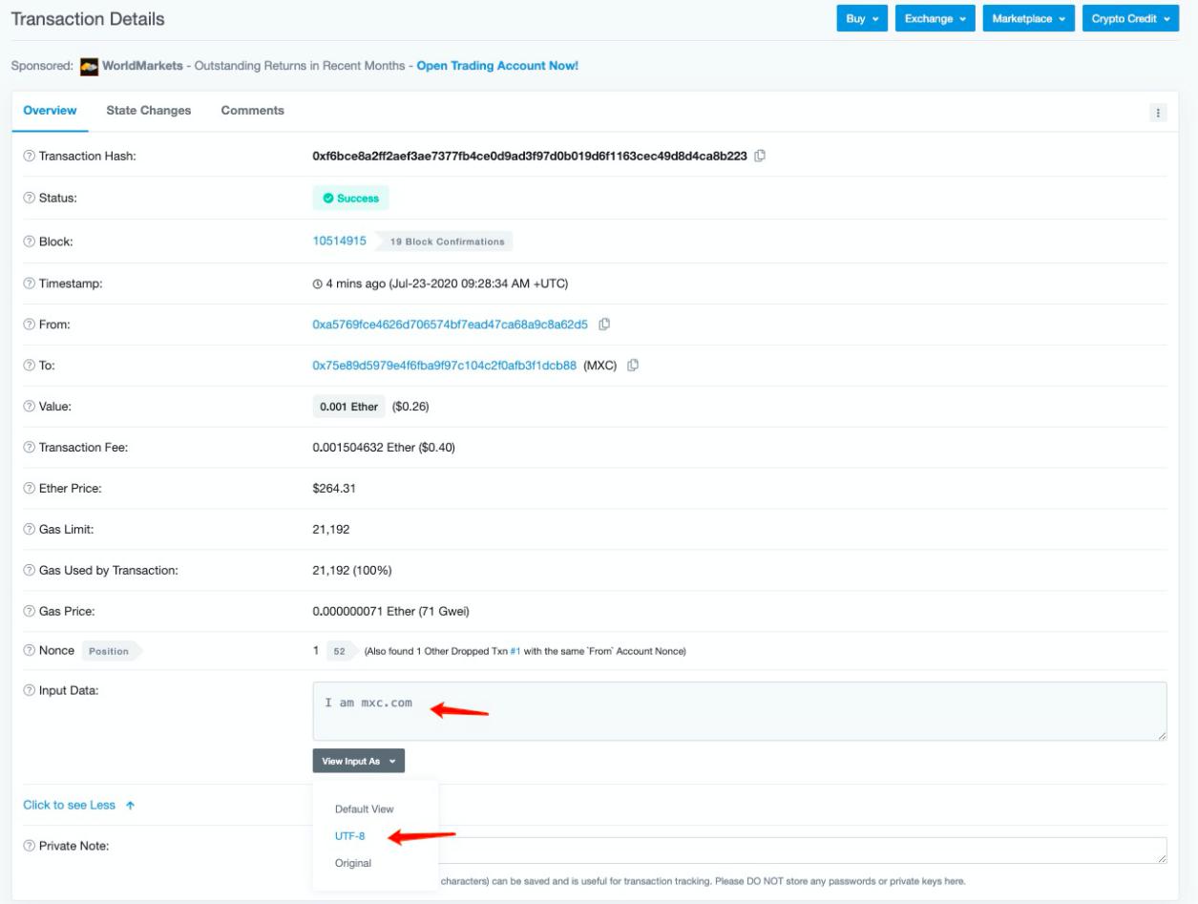
Task: Open the Comments tab
Action: tap(252, 111)
